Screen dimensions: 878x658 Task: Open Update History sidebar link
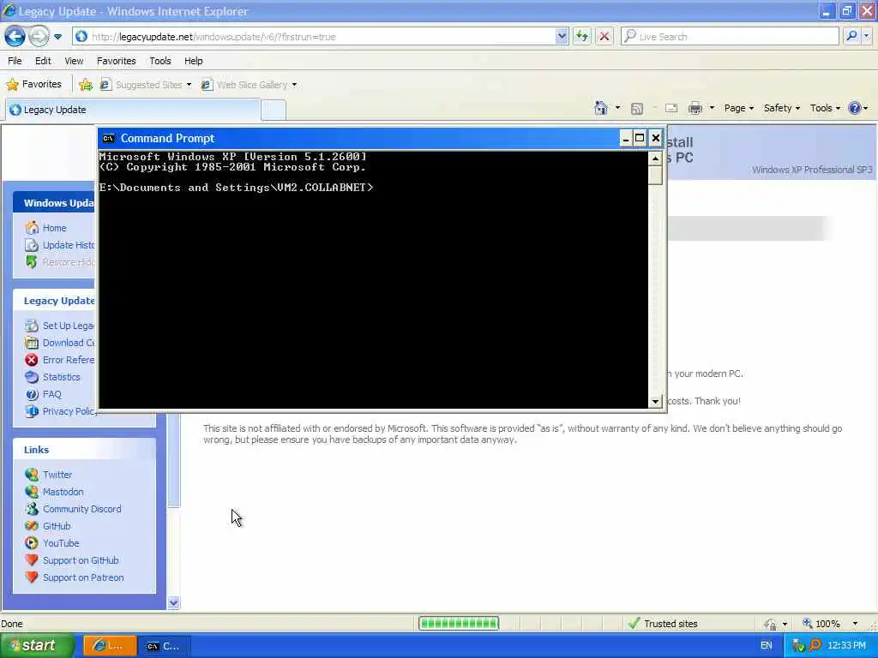click(69, 245)
